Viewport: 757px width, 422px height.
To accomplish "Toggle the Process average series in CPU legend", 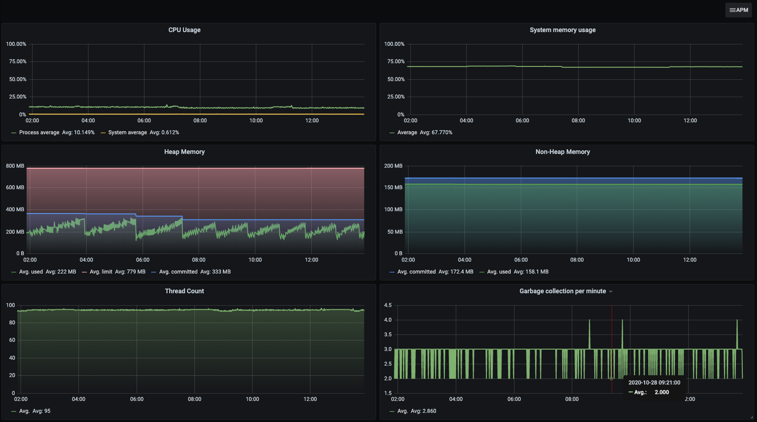I will click(x=39, y=132).
